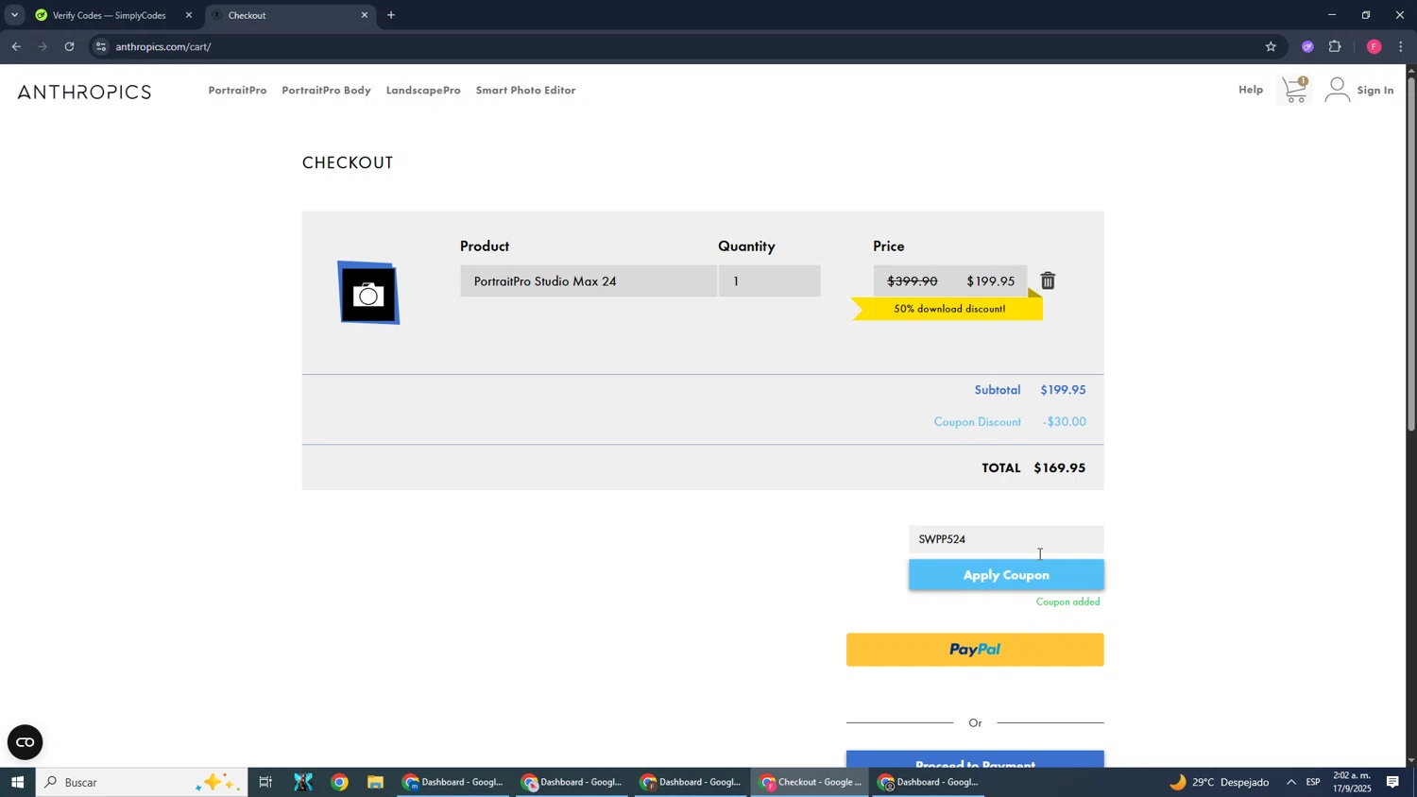Delete PortraitPro Studio Max 24 with trash icon
The width and height of the screenshot is (1417, 797).
1048,281
